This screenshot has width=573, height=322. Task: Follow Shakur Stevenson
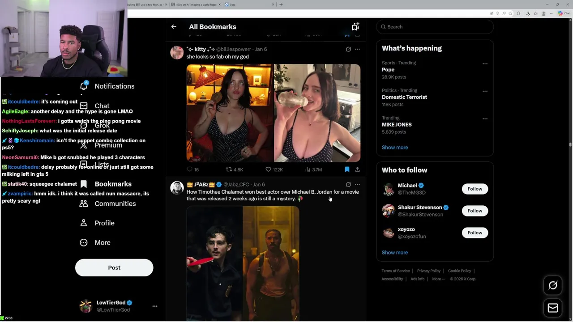475,211
